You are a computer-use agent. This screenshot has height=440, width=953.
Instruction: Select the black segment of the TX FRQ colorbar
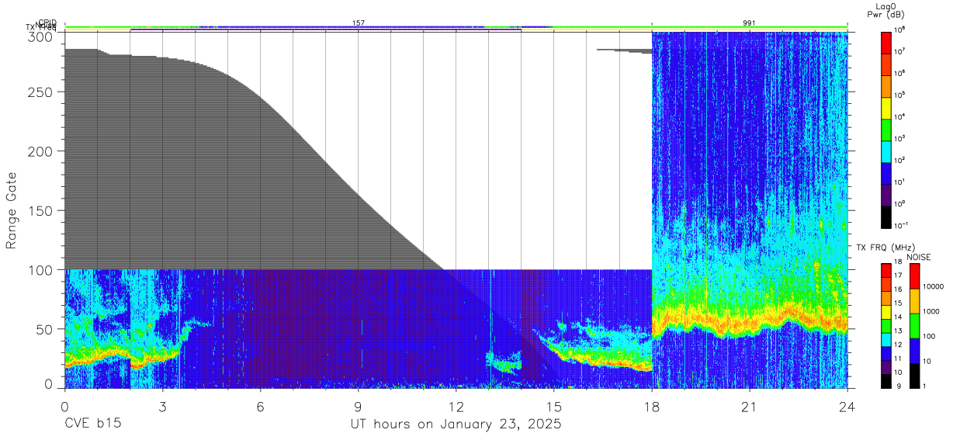tap(886, 381)
